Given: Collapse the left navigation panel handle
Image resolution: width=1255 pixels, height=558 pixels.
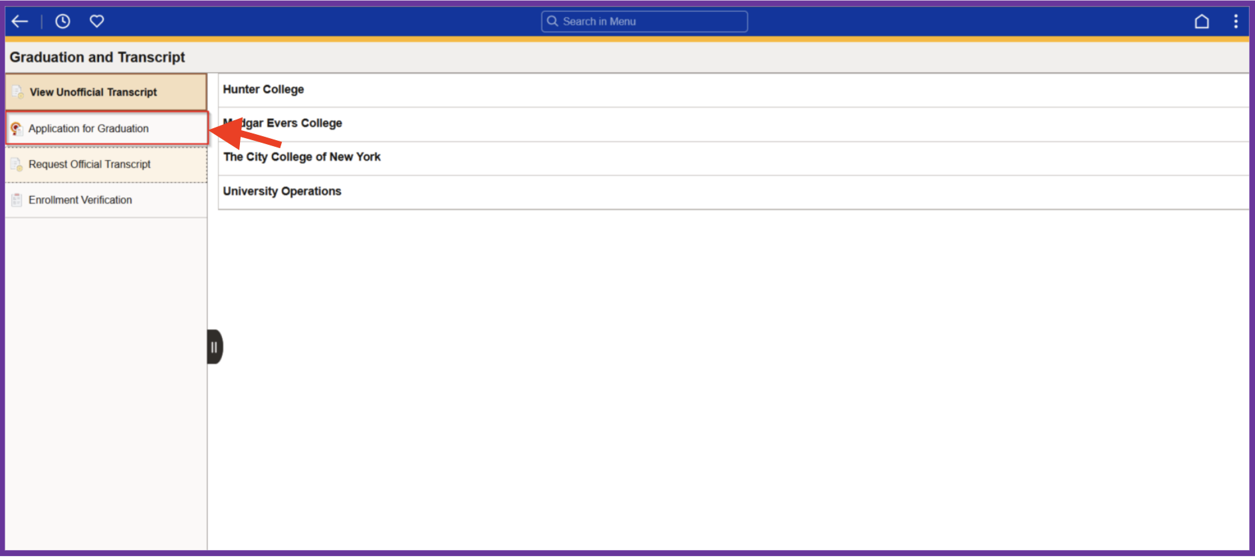Looking at the screenshot, I should pyautogui.click(x=214, y=347).
